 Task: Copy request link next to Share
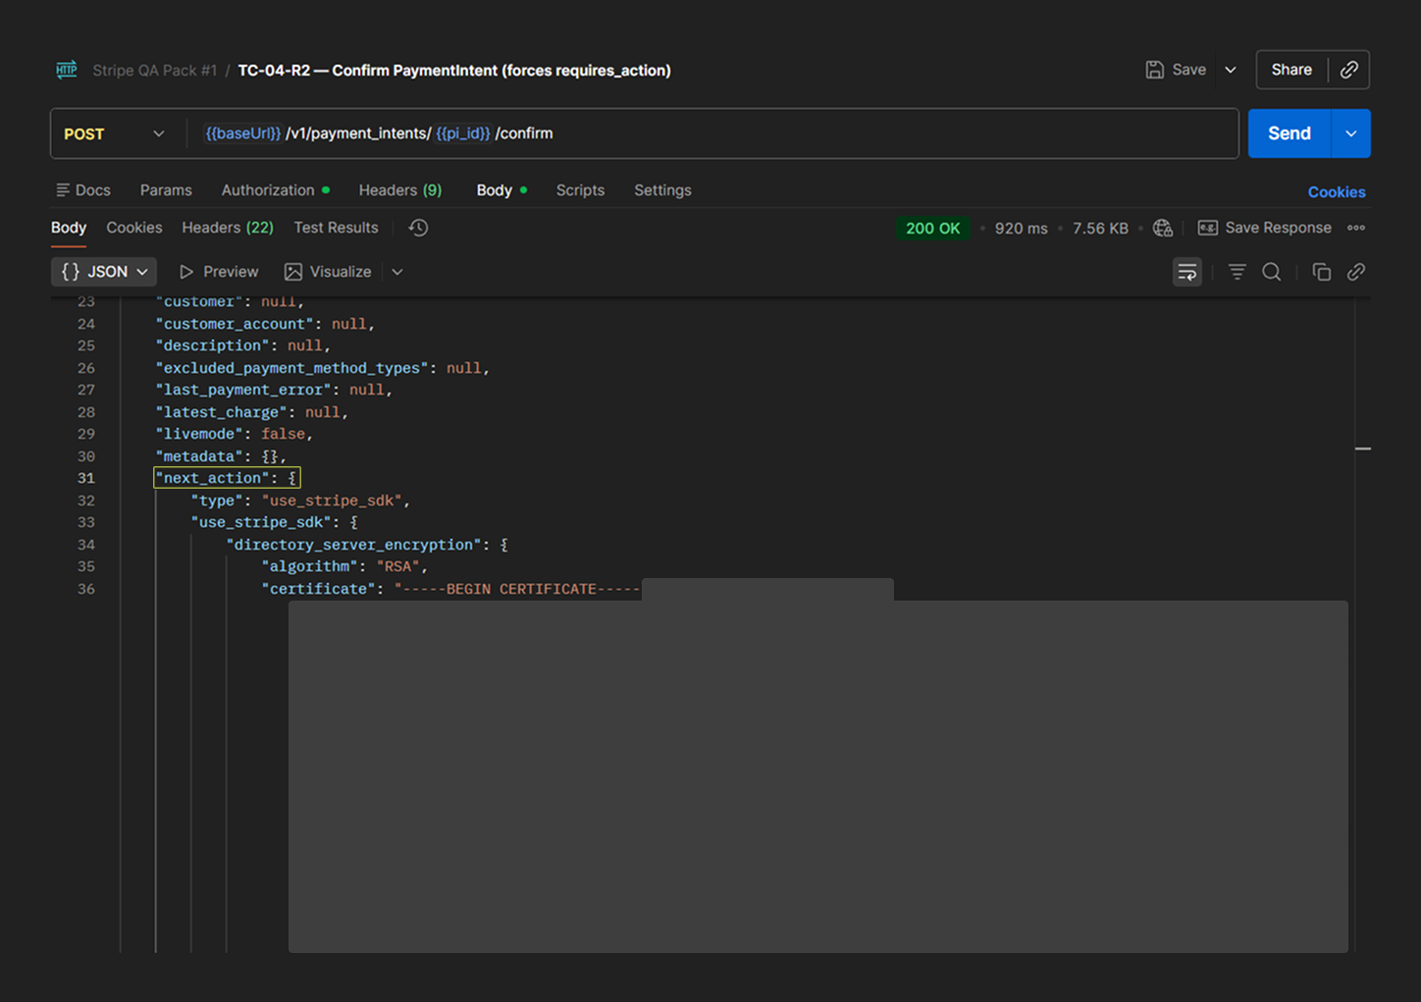pyautogui.click(x=1349, y=70)
